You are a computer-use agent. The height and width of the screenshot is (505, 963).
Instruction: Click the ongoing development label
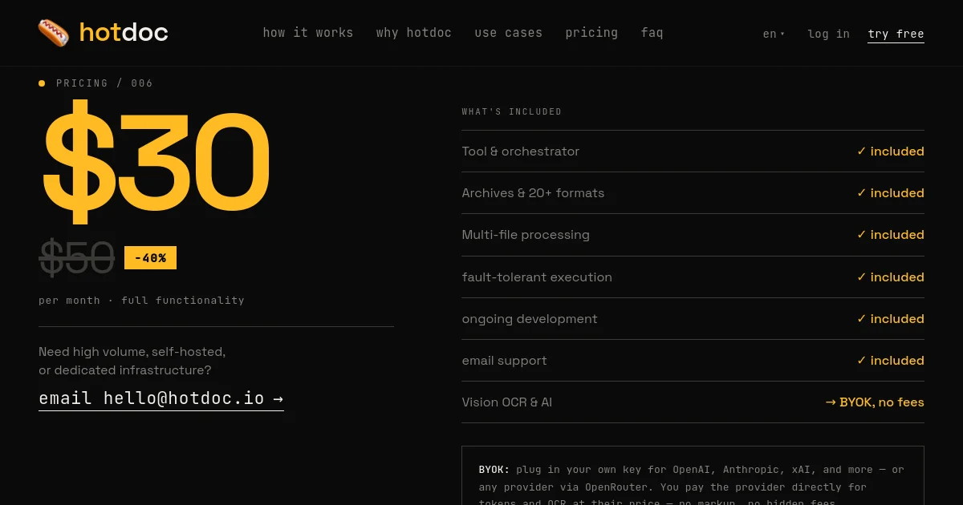pyautogui.click(x=530, y=319)
